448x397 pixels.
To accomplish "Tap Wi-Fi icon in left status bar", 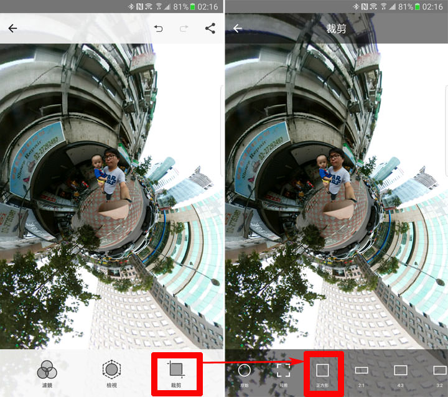I will 149,7.
